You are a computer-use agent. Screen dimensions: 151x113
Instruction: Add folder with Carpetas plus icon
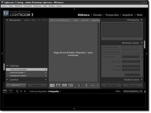pos(46,79)
